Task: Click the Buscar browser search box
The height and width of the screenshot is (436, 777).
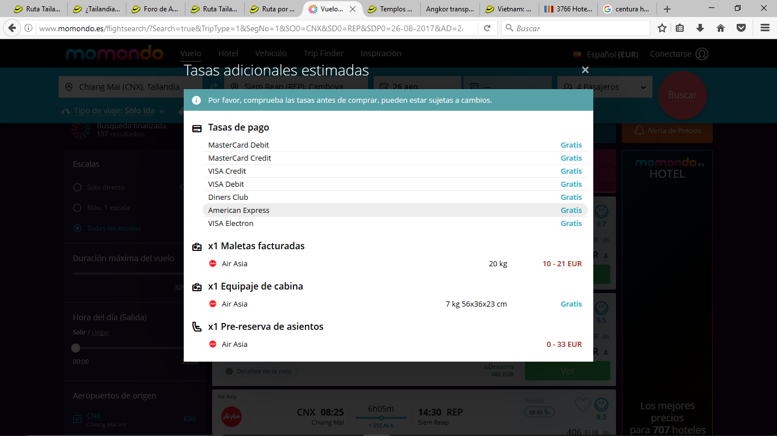Action: click(576, 28)
